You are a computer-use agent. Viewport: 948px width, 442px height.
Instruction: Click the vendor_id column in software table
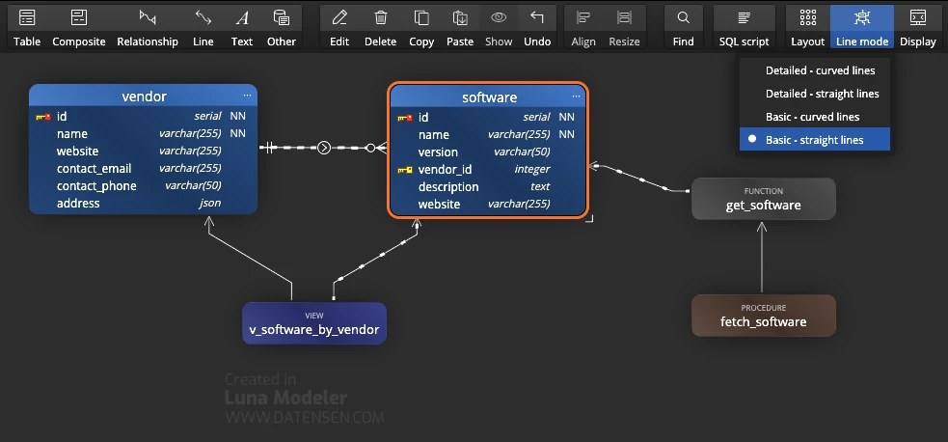445,170
